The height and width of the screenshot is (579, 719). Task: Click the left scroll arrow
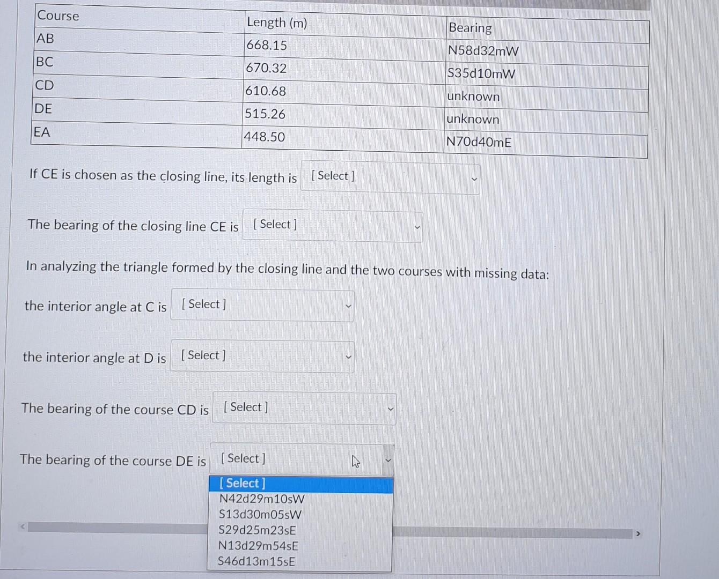(21, 528)
